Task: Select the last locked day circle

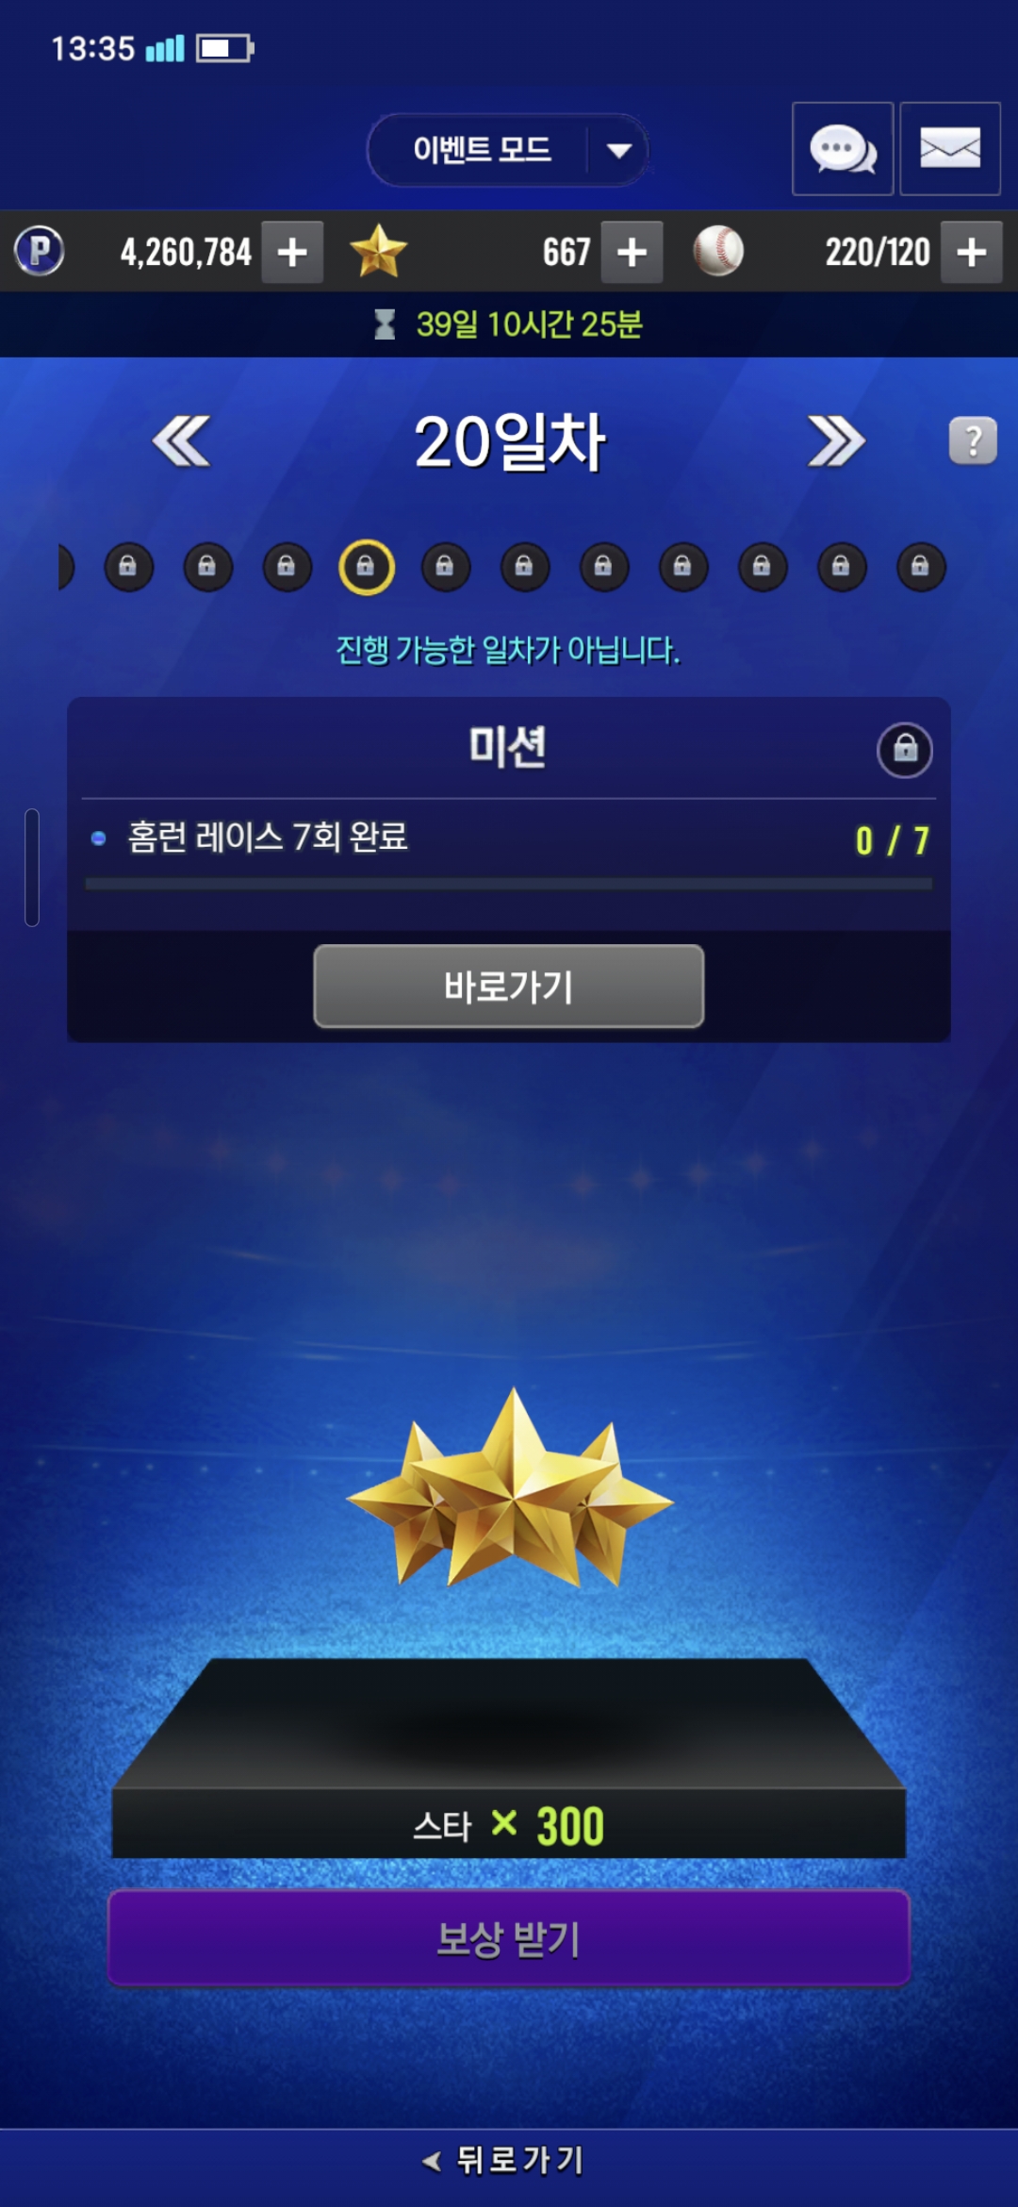Action: click(x=921, y=567)
